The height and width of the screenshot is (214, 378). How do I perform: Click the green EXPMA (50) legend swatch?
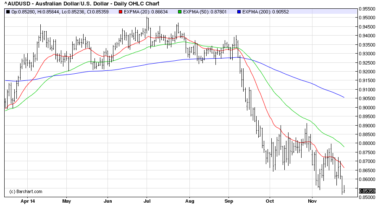pyautogui.click(x=179, y=11)
